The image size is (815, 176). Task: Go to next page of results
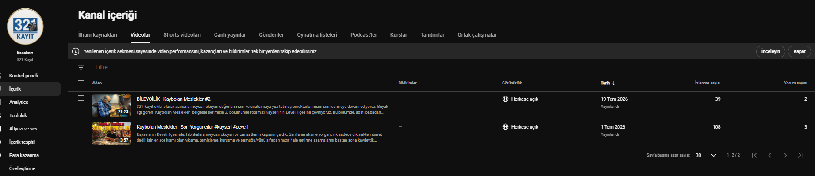tap(785, 155)
